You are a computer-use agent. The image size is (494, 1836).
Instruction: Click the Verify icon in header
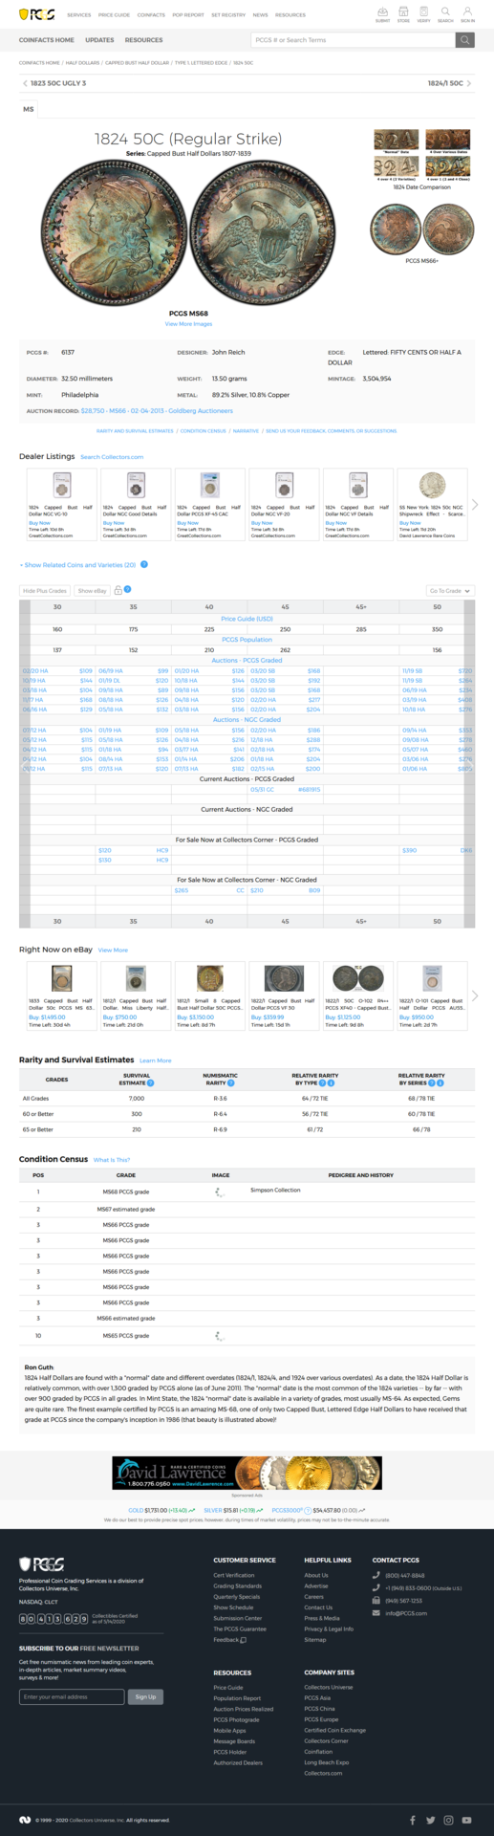click(x=424, y=13)
